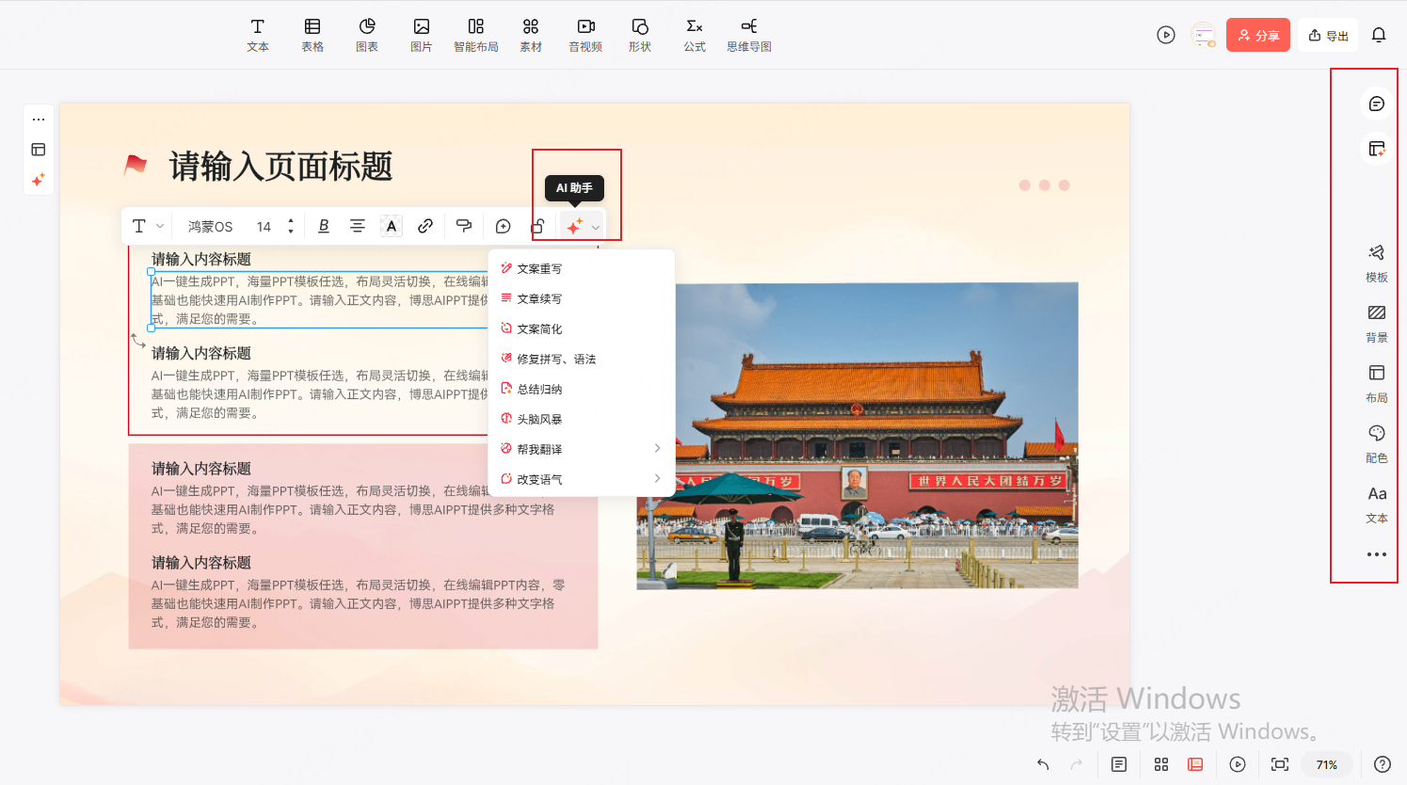The width and height of the screenshot is (1407, 785).
Task: Expand the AI assistant dropdown arrow
Action: tap(596, 227)
